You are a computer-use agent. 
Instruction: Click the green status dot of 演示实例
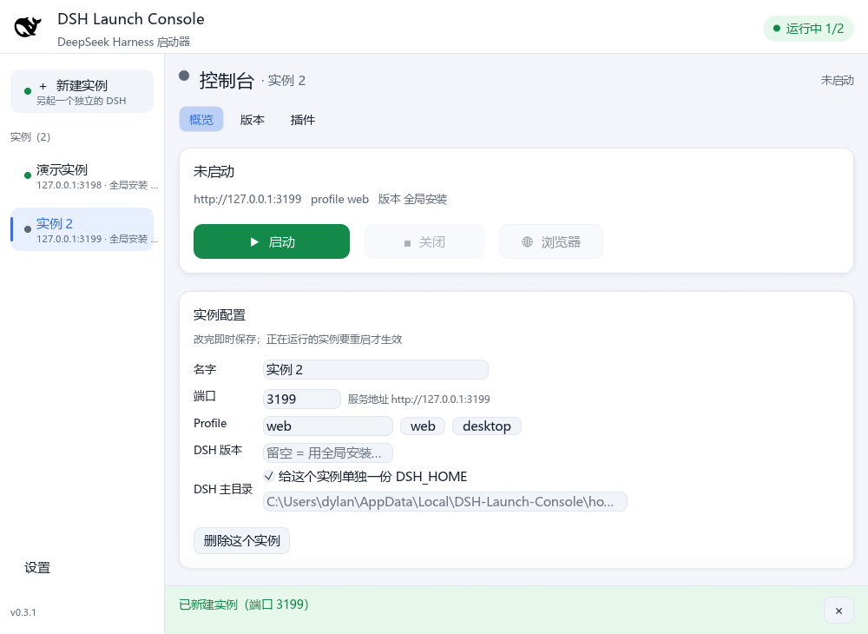coord(28,175)
